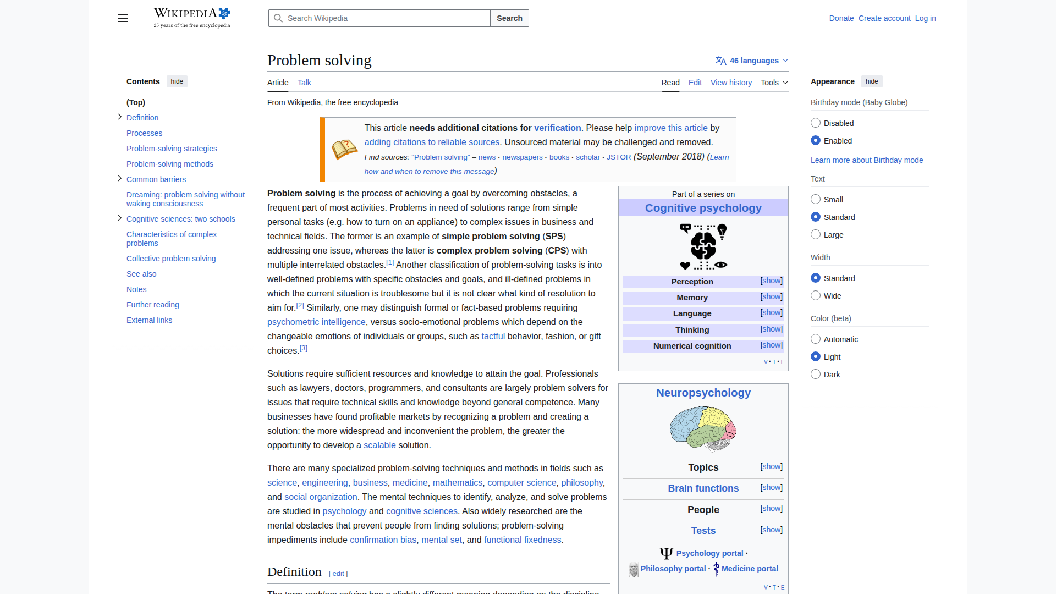Click the magnifying glass search icon
The width and height of the screenshot is (1056, 594).
click(x=278, y=18)
